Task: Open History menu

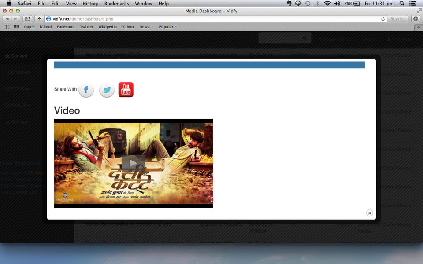Action: [x=90, y=4]
